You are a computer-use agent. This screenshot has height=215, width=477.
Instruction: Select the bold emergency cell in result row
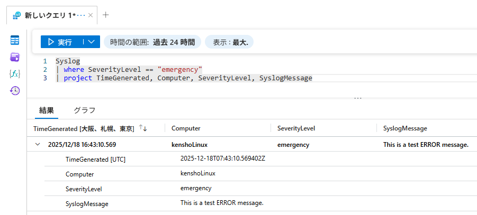(293, 145)
